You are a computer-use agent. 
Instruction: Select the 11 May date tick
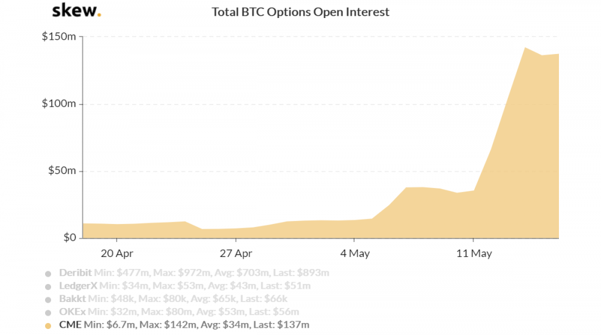(x=473, y=253)
